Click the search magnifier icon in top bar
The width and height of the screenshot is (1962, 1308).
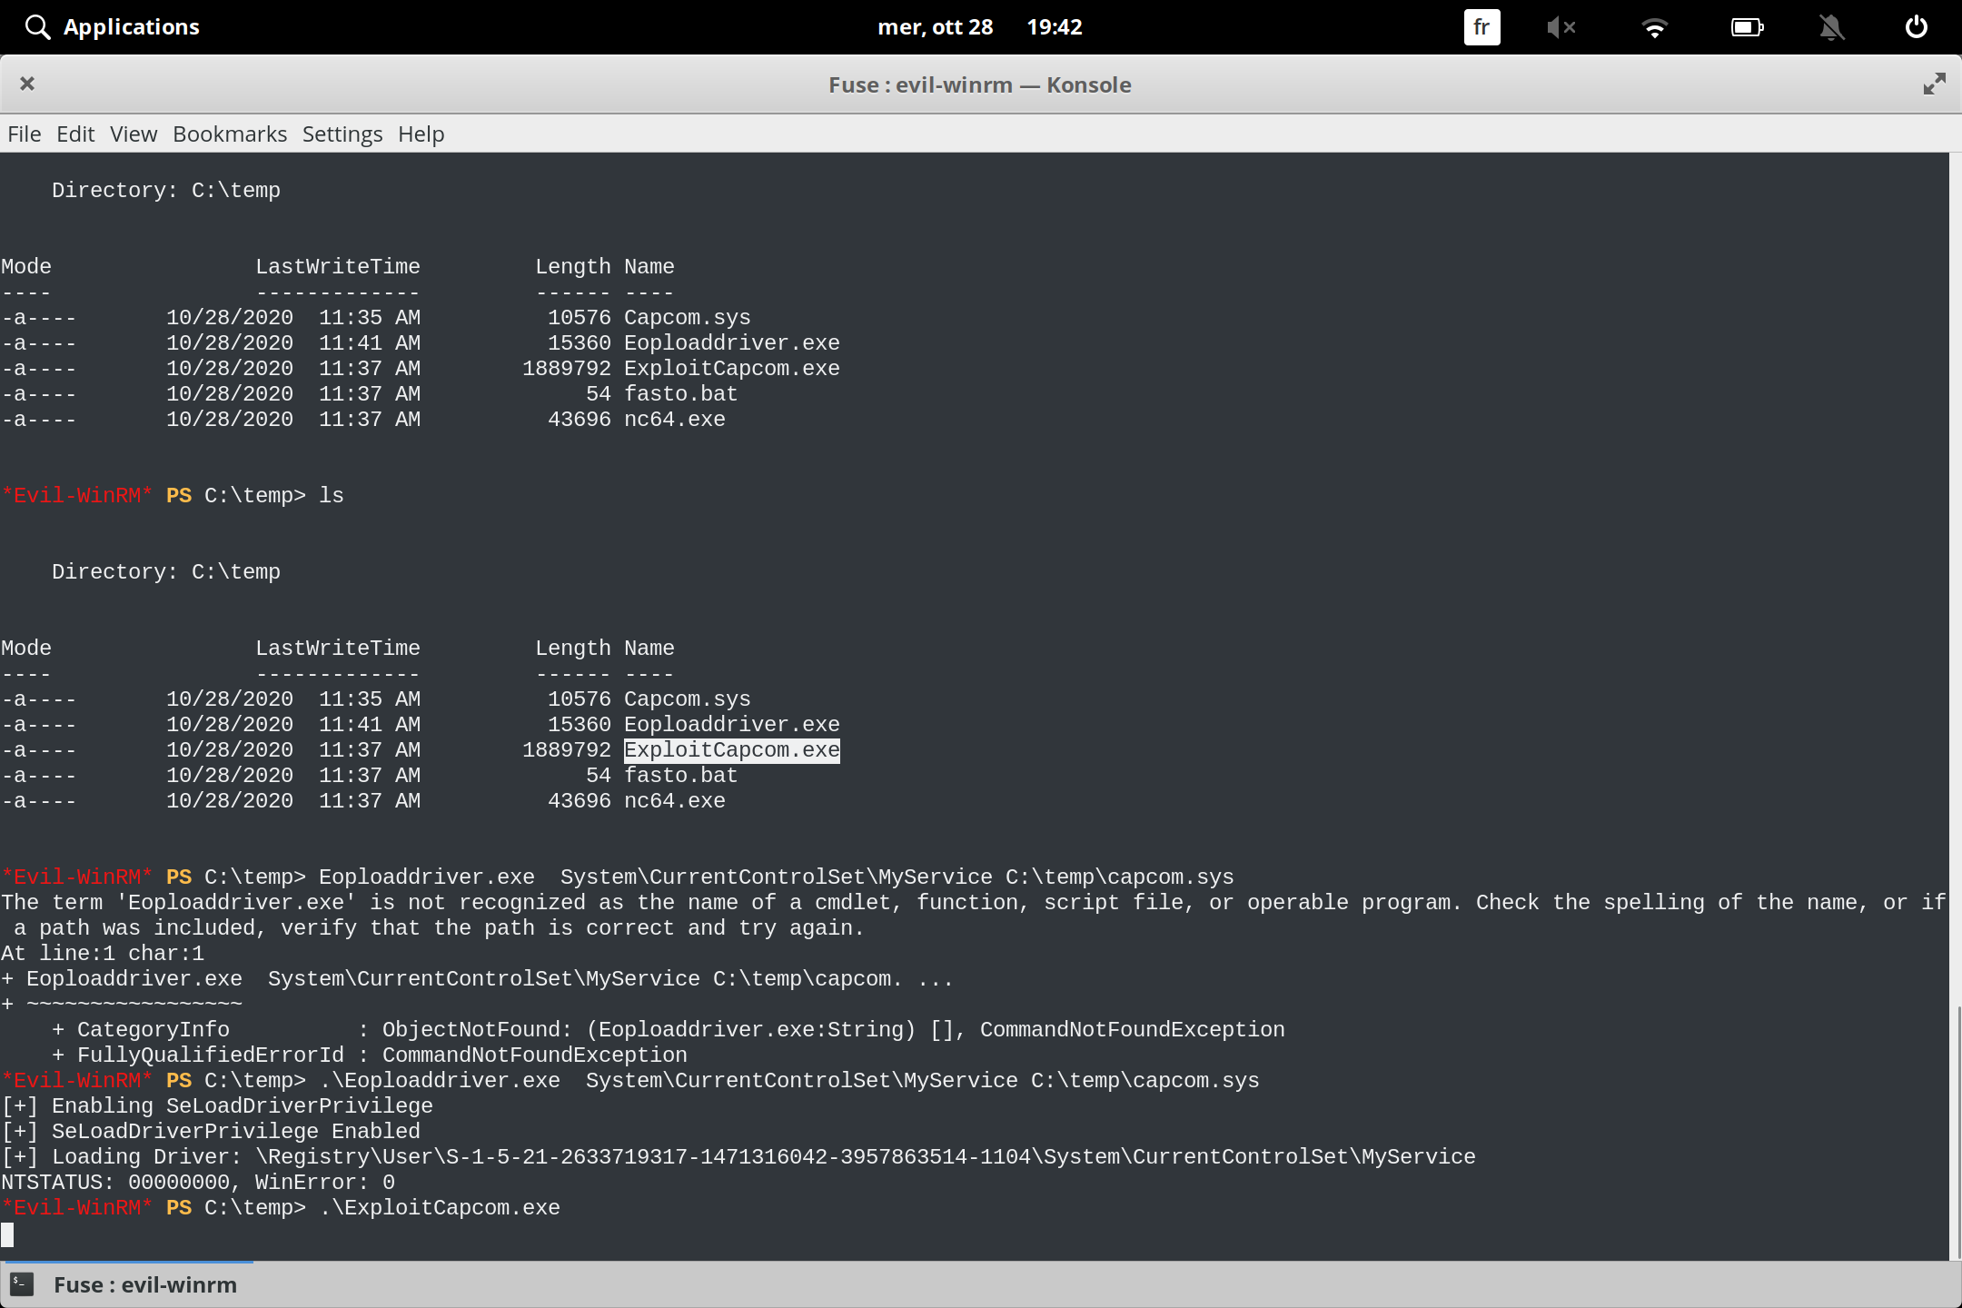[36, 26]
